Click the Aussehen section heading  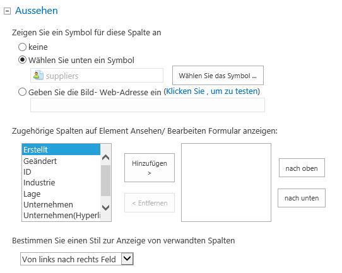pos(37,11)
